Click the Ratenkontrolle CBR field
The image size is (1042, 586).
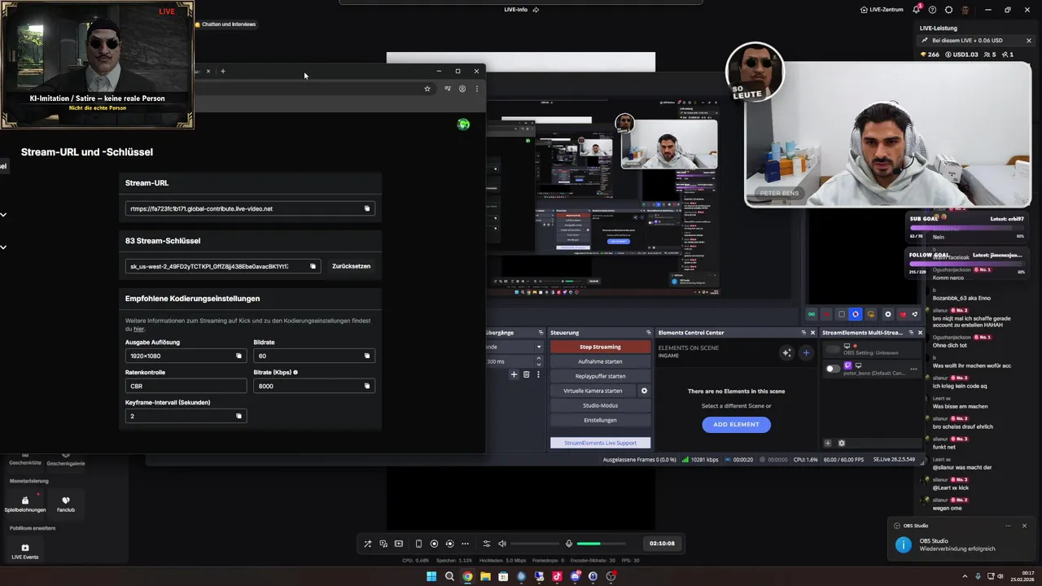pyautogui.click(x=186, y=386)
